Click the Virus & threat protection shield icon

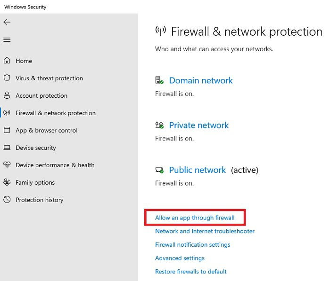coord(7,78)
